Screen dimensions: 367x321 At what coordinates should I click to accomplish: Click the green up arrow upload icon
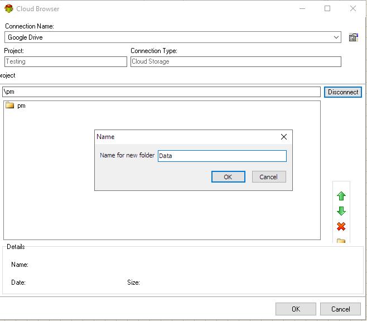[x=341, y=196]
